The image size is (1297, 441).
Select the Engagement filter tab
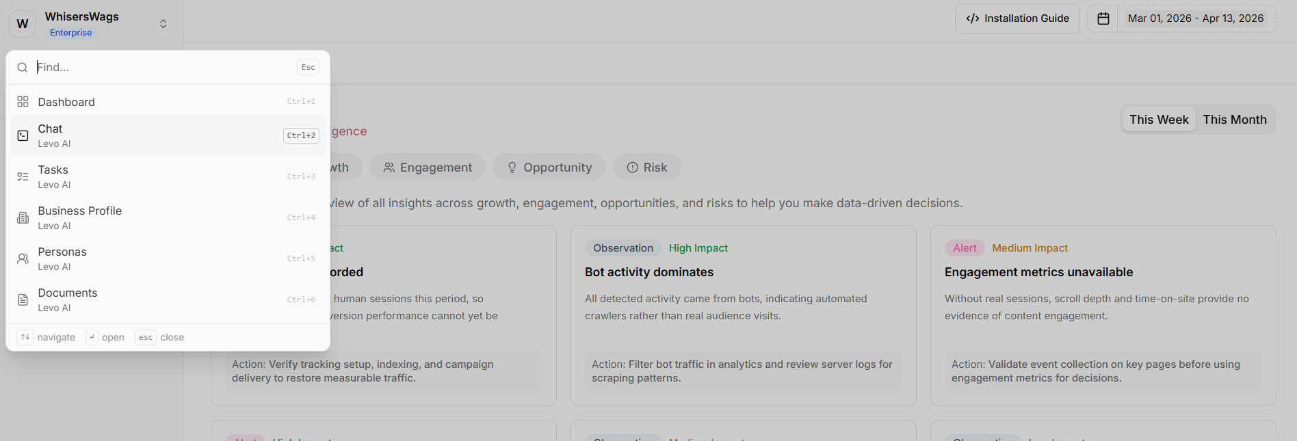pyautogui.click(x=428, y=168)
